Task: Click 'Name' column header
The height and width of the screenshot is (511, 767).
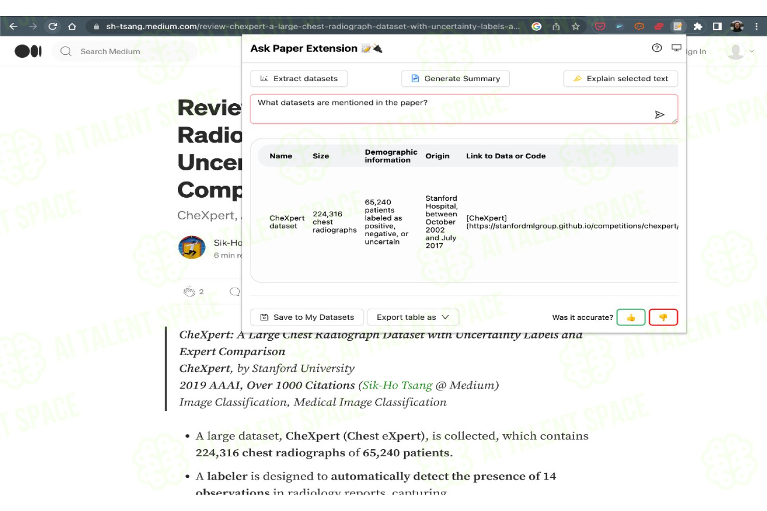Action: tap(281, 156)
